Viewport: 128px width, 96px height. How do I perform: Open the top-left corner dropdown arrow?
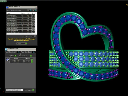click(6, 1)
